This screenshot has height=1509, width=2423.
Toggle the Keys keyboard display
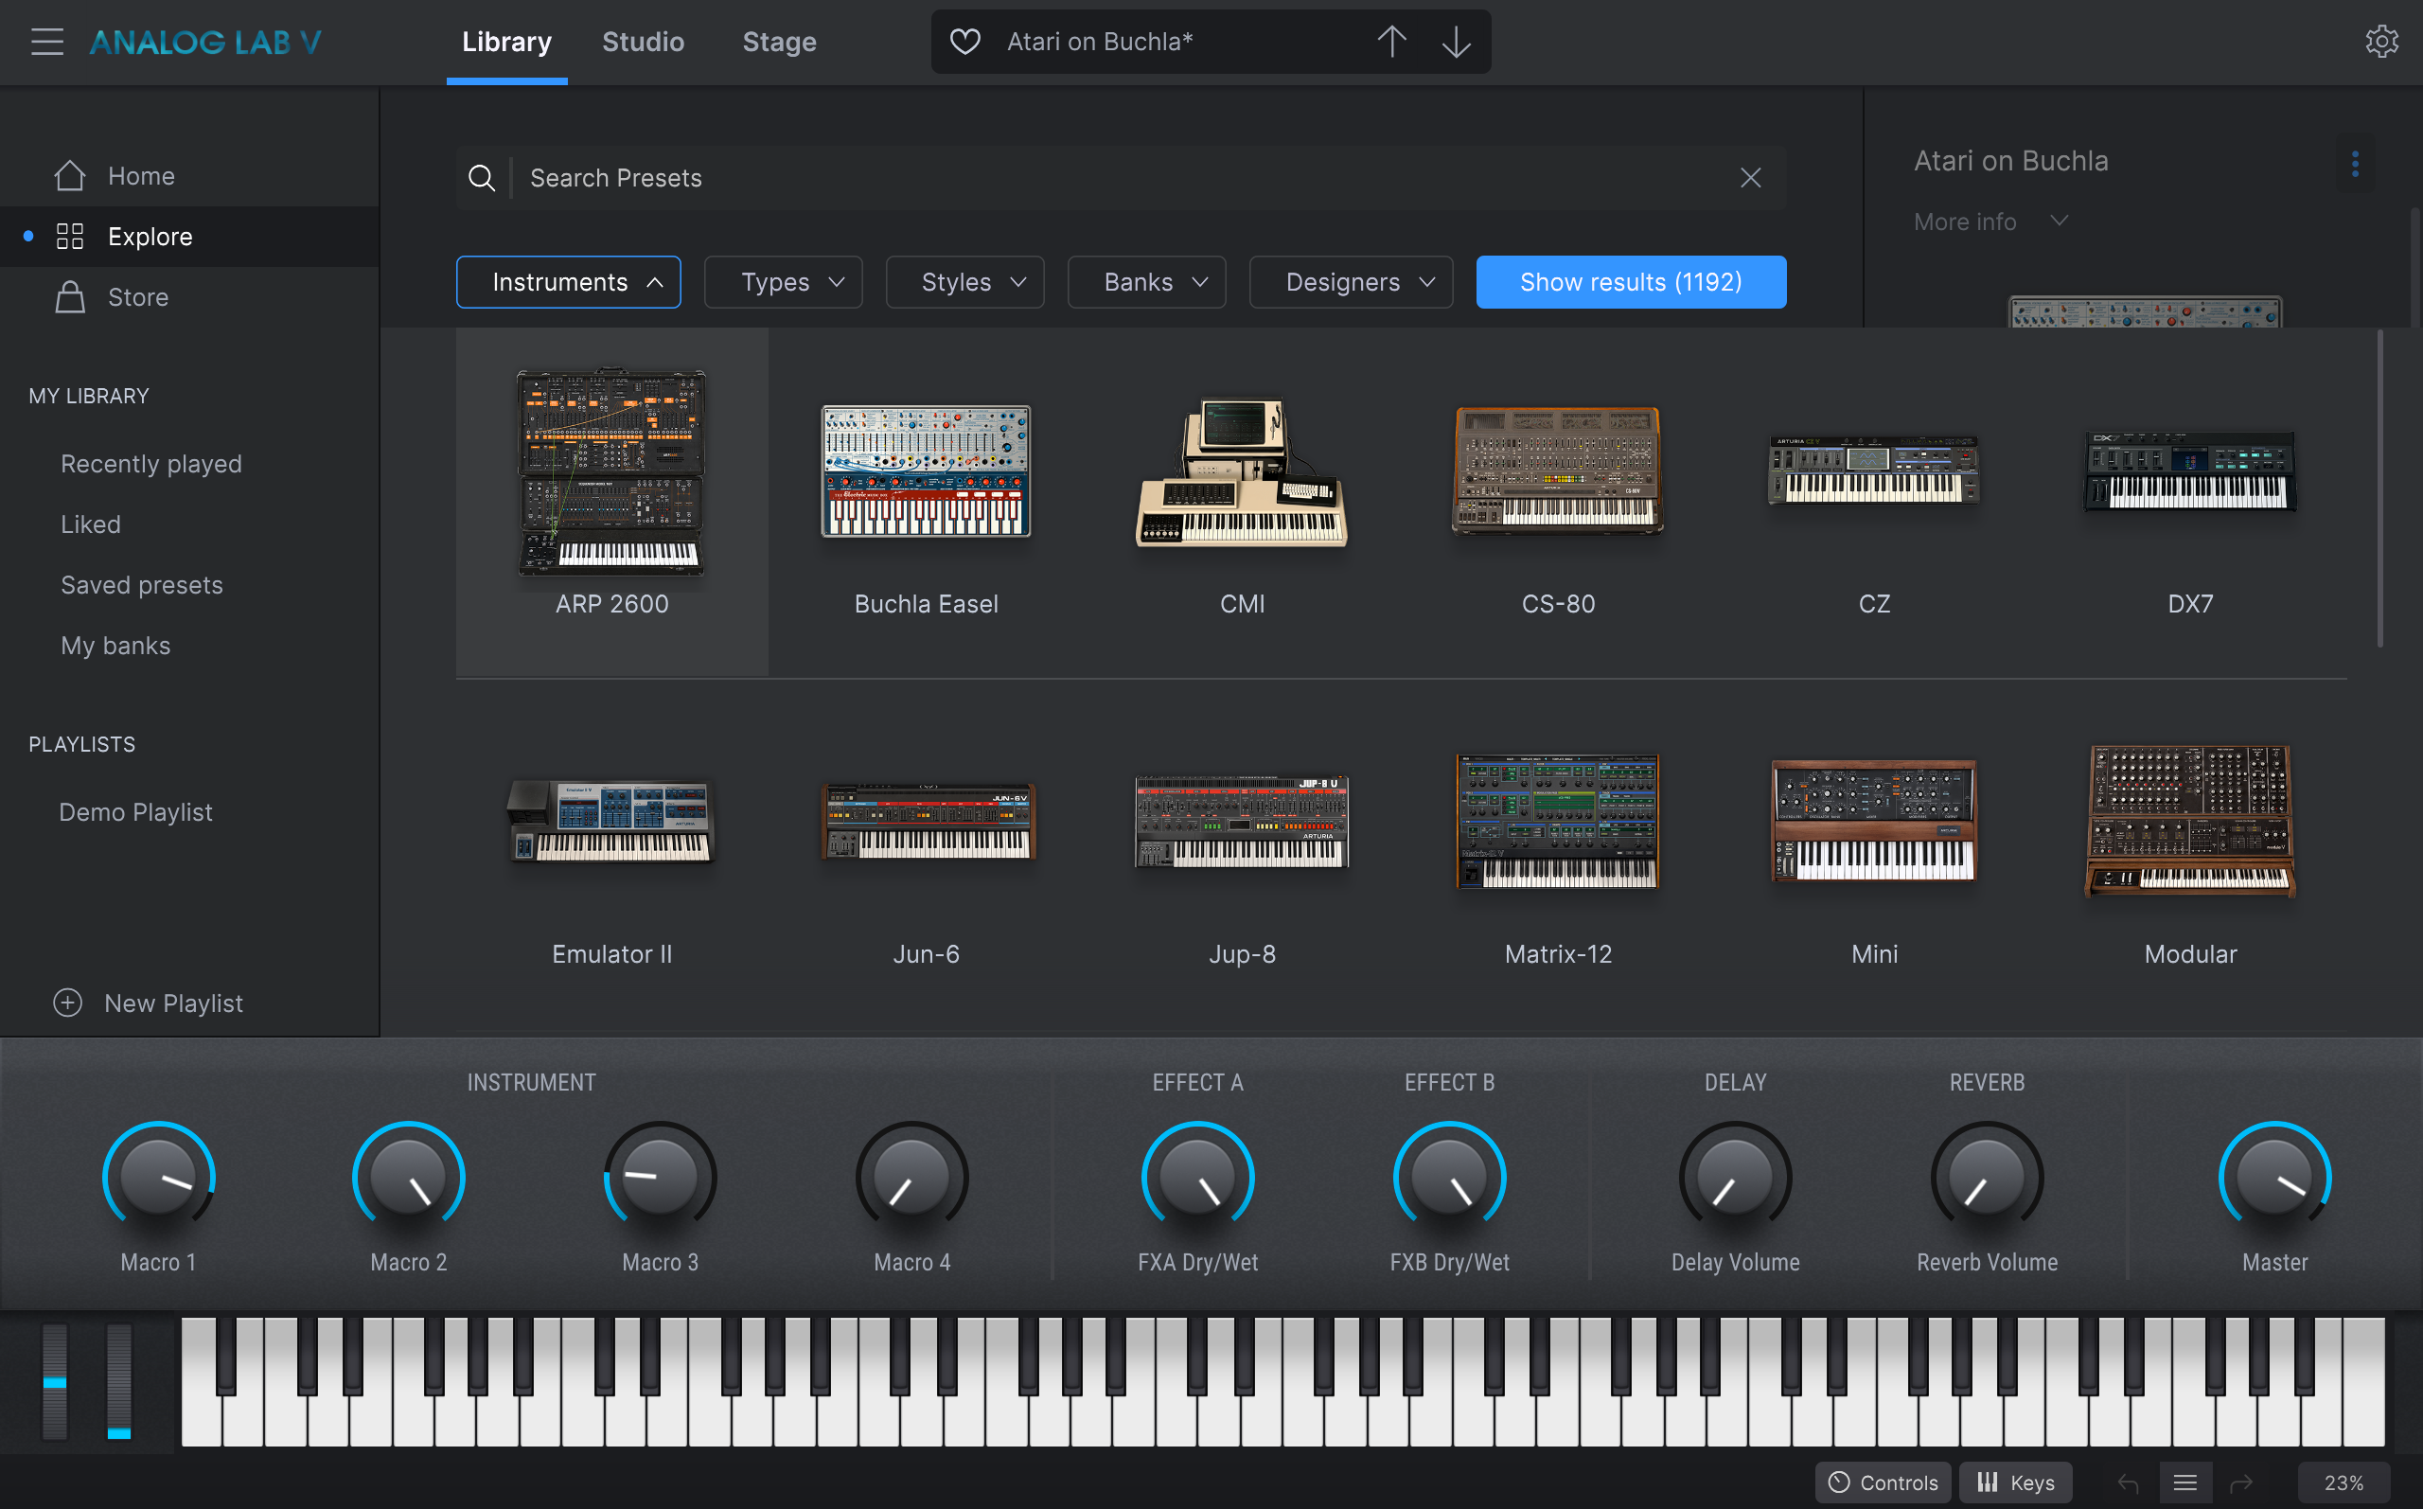(2015, 1483)
